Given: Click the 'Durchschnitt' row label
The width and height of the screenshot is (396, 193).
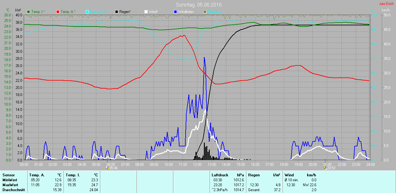Looking at the screenshot, I should [x=14, y=190].
